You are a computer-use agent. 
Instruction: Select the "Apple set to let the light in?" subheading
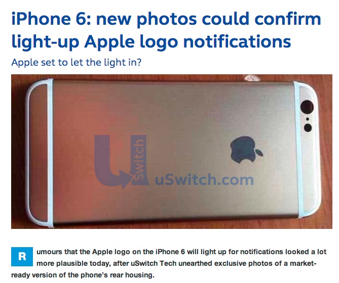(77, 63)
